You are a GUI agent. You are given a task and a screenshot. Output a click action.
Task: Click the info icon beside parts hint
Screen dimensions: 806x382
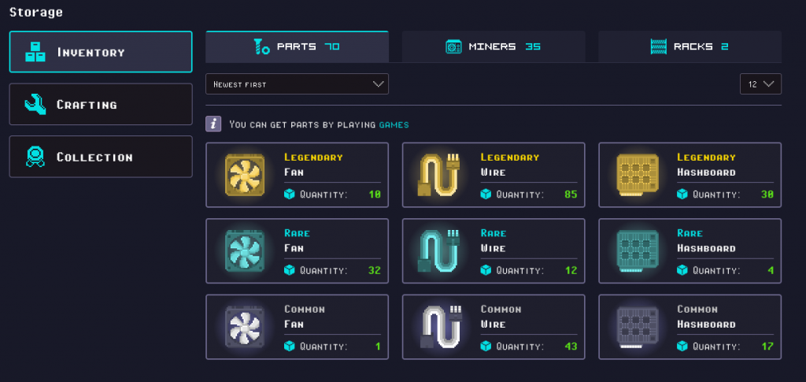coord(213,124)
